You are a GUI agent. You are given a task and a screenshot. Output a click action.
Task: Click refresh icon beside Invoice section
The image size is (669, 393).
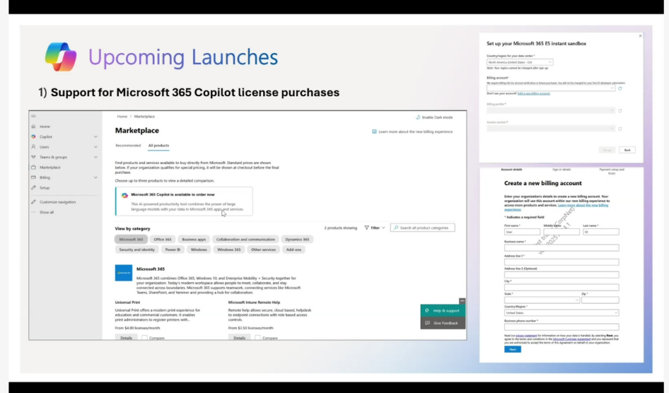click(x=620, y=129)
